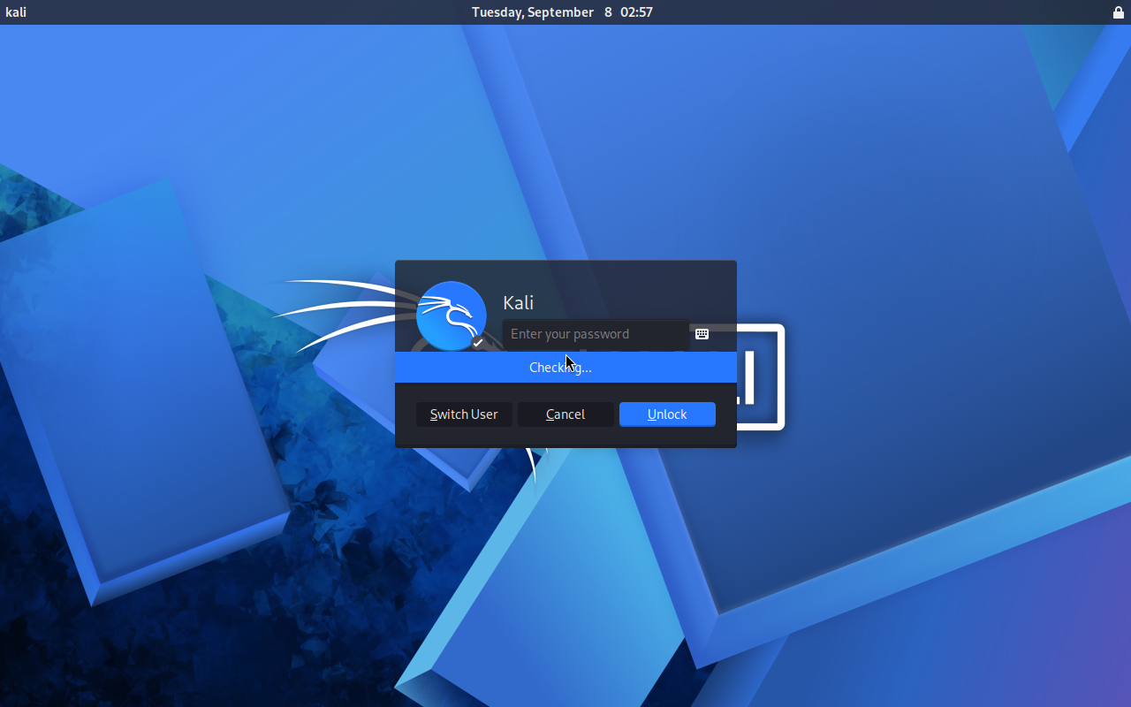
Task: Click the "Tuesday, September 8" date text
Action: 540,12
